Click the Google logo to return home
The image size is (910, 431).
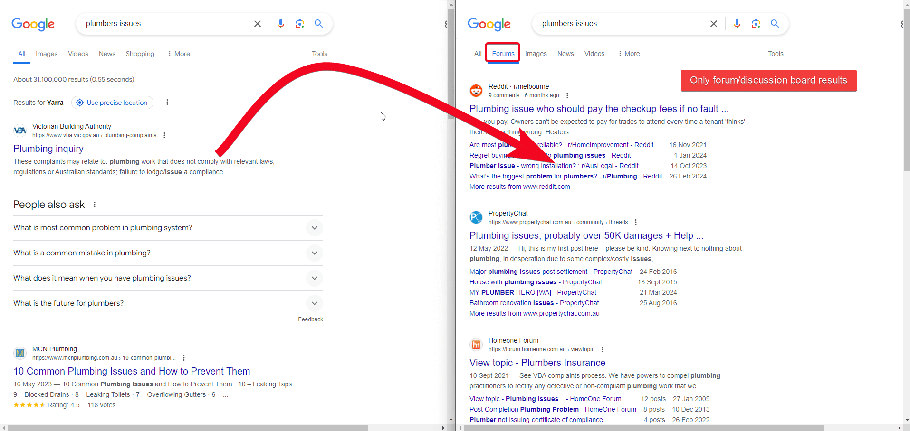(33, 24)
